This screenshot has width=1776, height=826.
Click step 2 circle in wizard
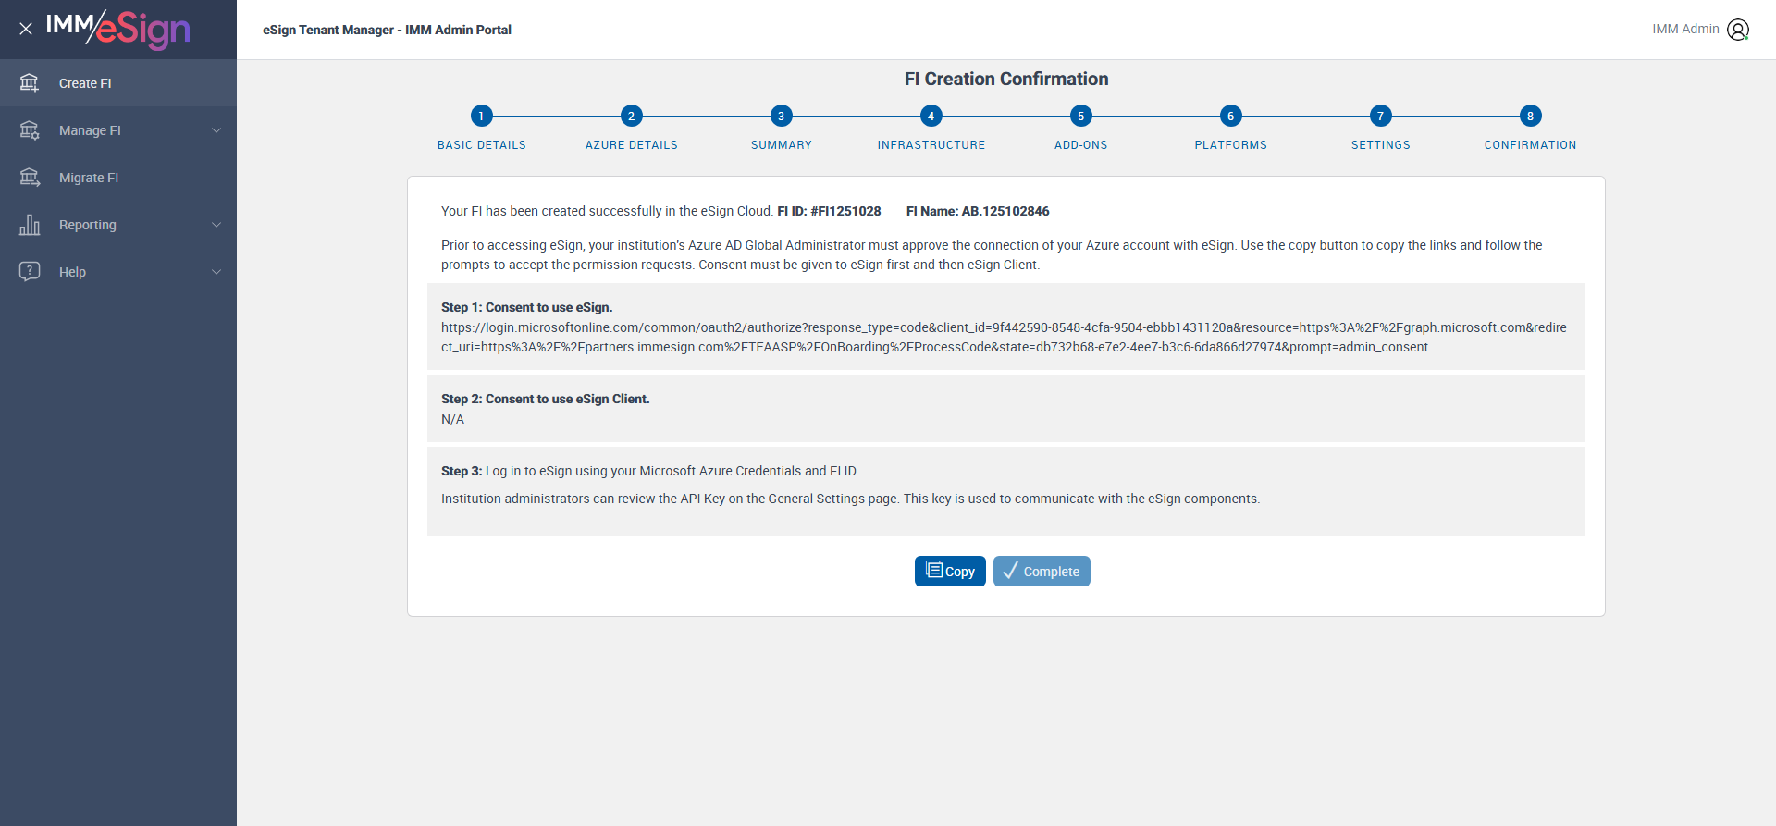(x=631, y=116)
